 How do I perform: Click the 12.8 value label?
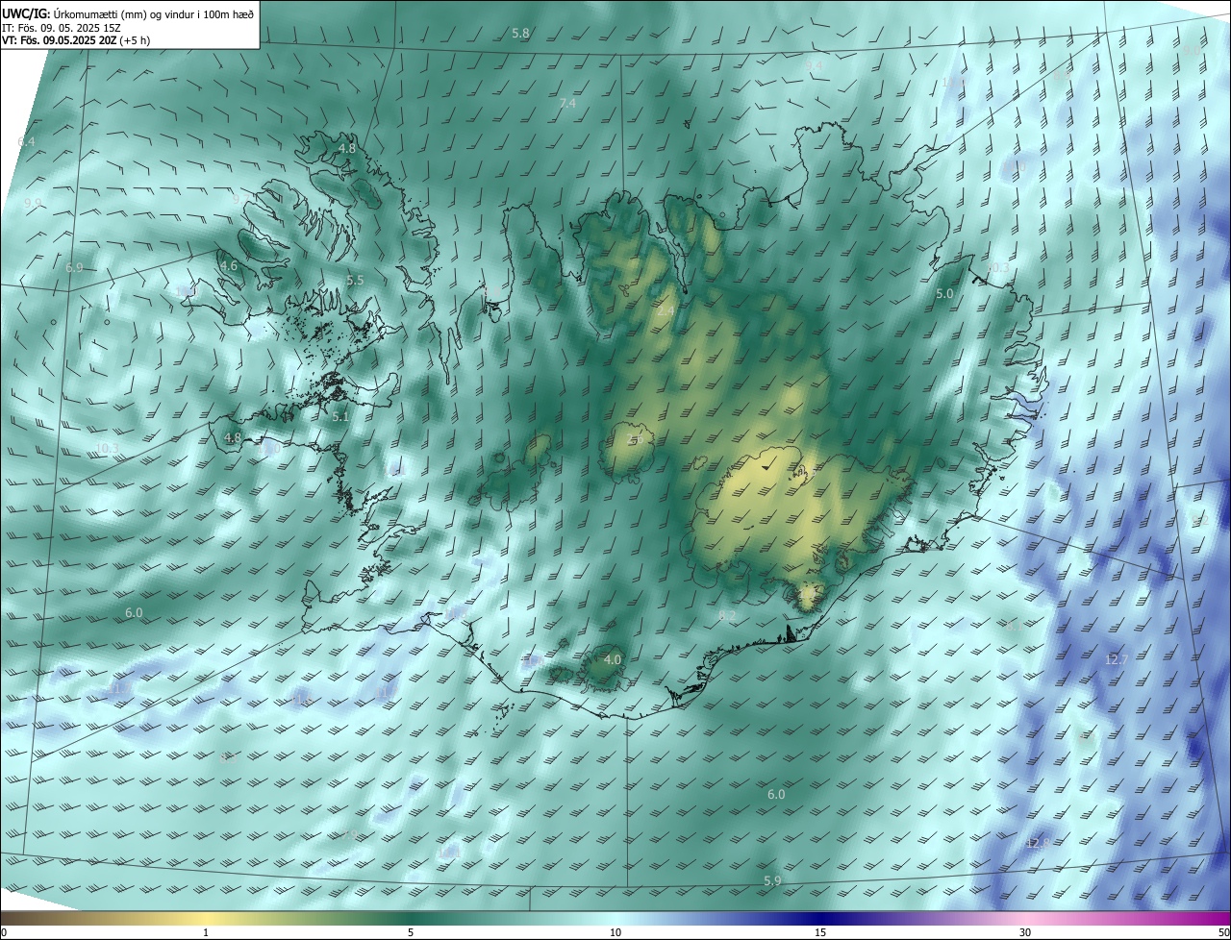point(1038,843)
